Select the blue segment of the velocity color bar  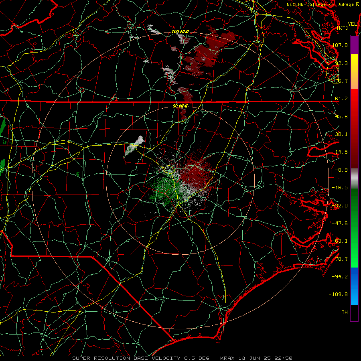click(354, 286)
